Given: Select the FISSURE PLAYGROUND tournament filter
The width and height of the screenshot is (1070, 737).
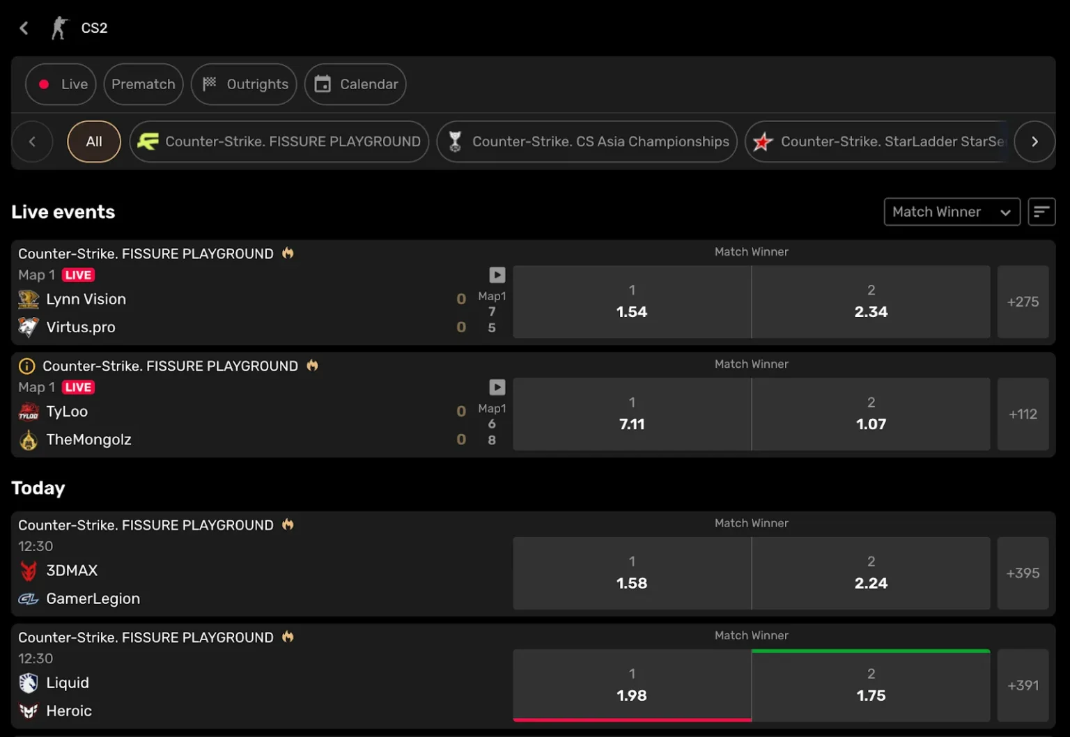Looking at the screenshot, I should [279, 141].
